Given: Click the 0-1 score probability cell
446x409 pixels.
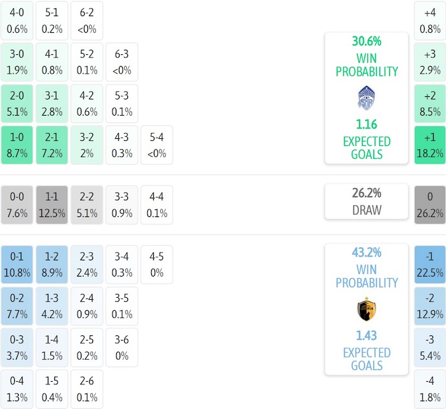Looking at the screenshot, I should 17,264.
